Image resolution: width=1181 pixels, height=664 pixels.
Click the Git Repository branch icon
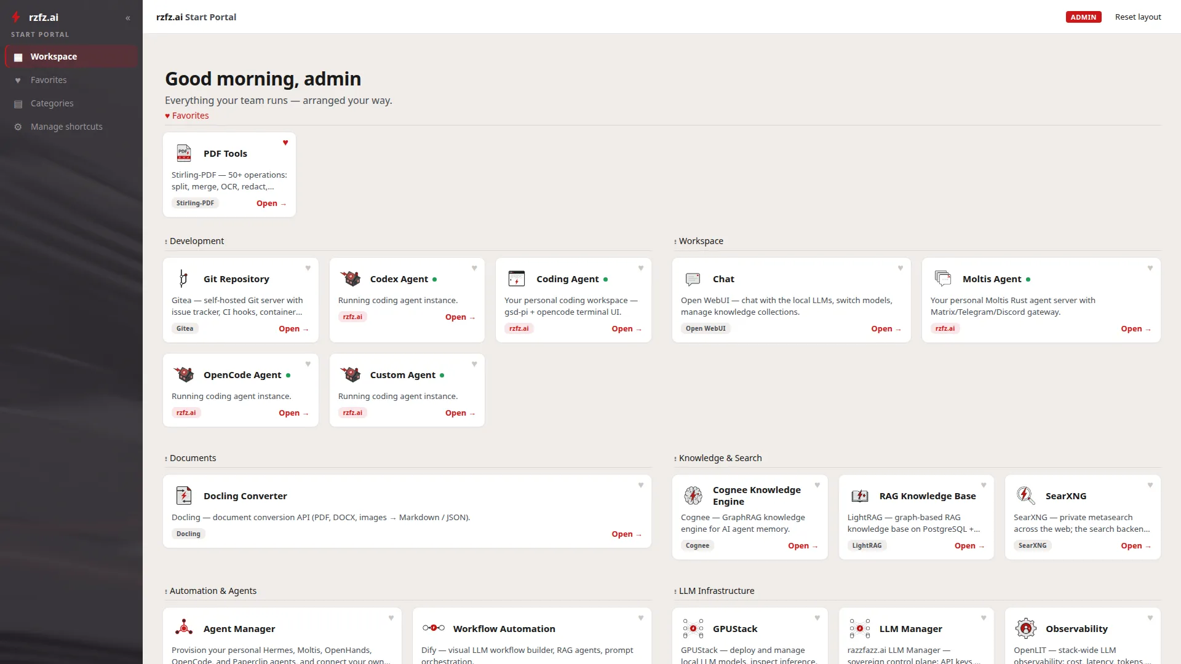click(183, 279)
